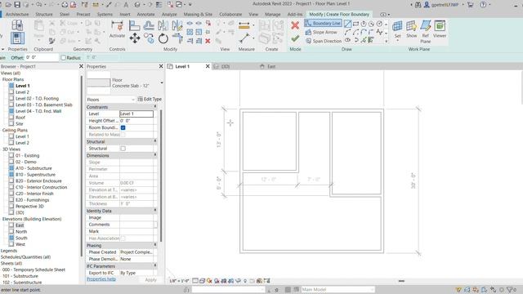Click the Level value field
The height and width of the screenshot is (294, 523).
coord(136,114)
